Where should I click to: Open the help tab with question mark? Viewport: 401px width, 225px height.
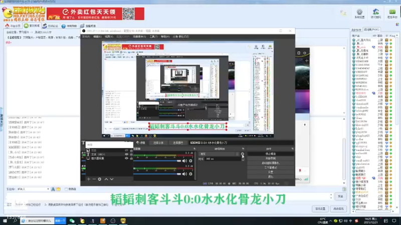coord(69,26)
